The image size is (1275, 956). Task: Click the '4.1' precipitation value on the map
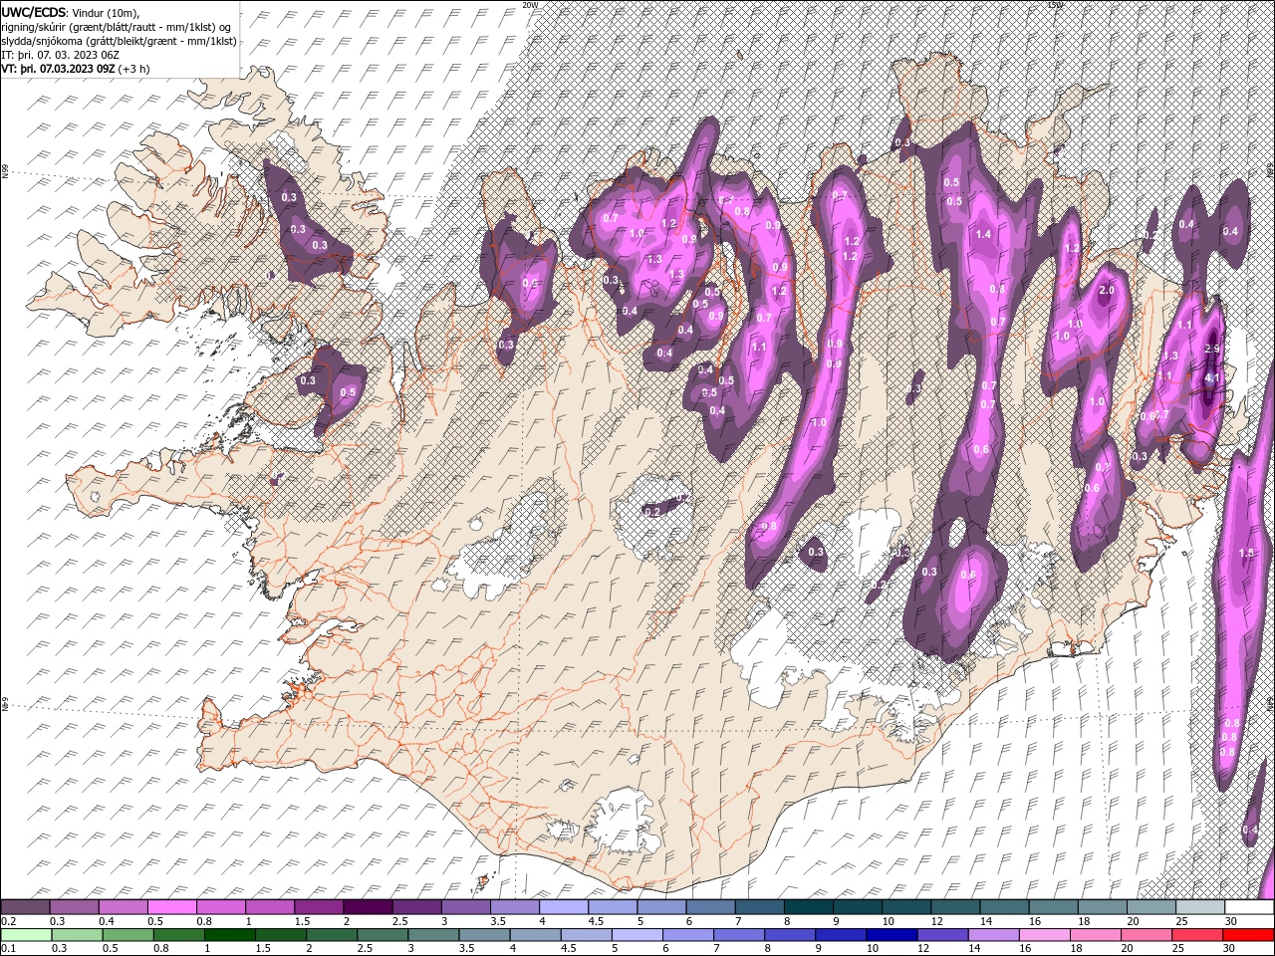point(1211,378)
